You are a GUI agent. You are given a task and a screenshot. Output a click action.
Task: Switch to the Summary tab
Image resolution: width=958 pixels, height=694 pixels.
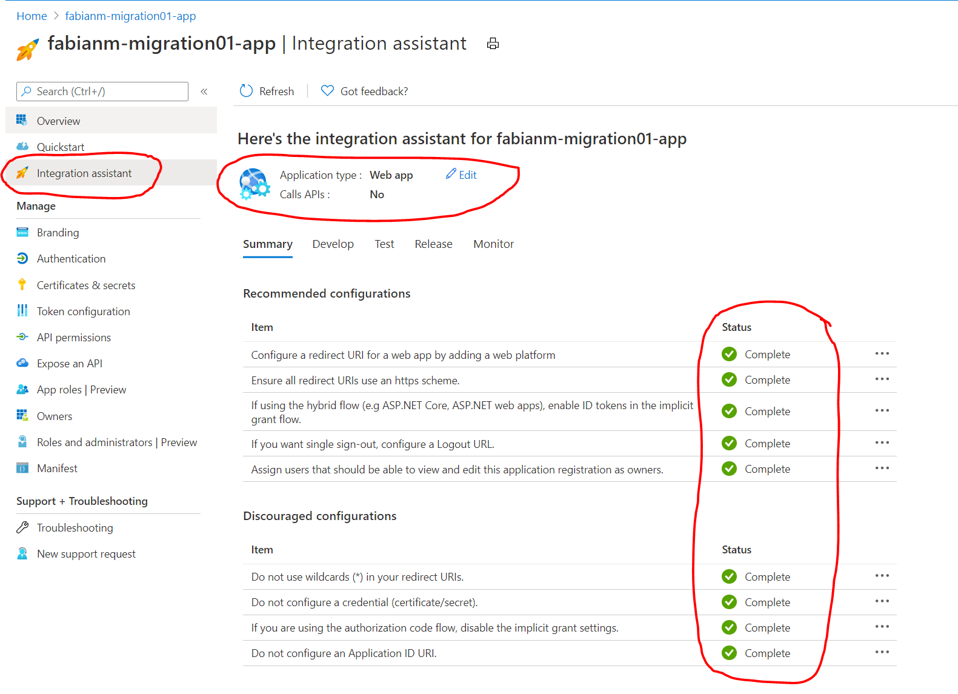point(268,244)
